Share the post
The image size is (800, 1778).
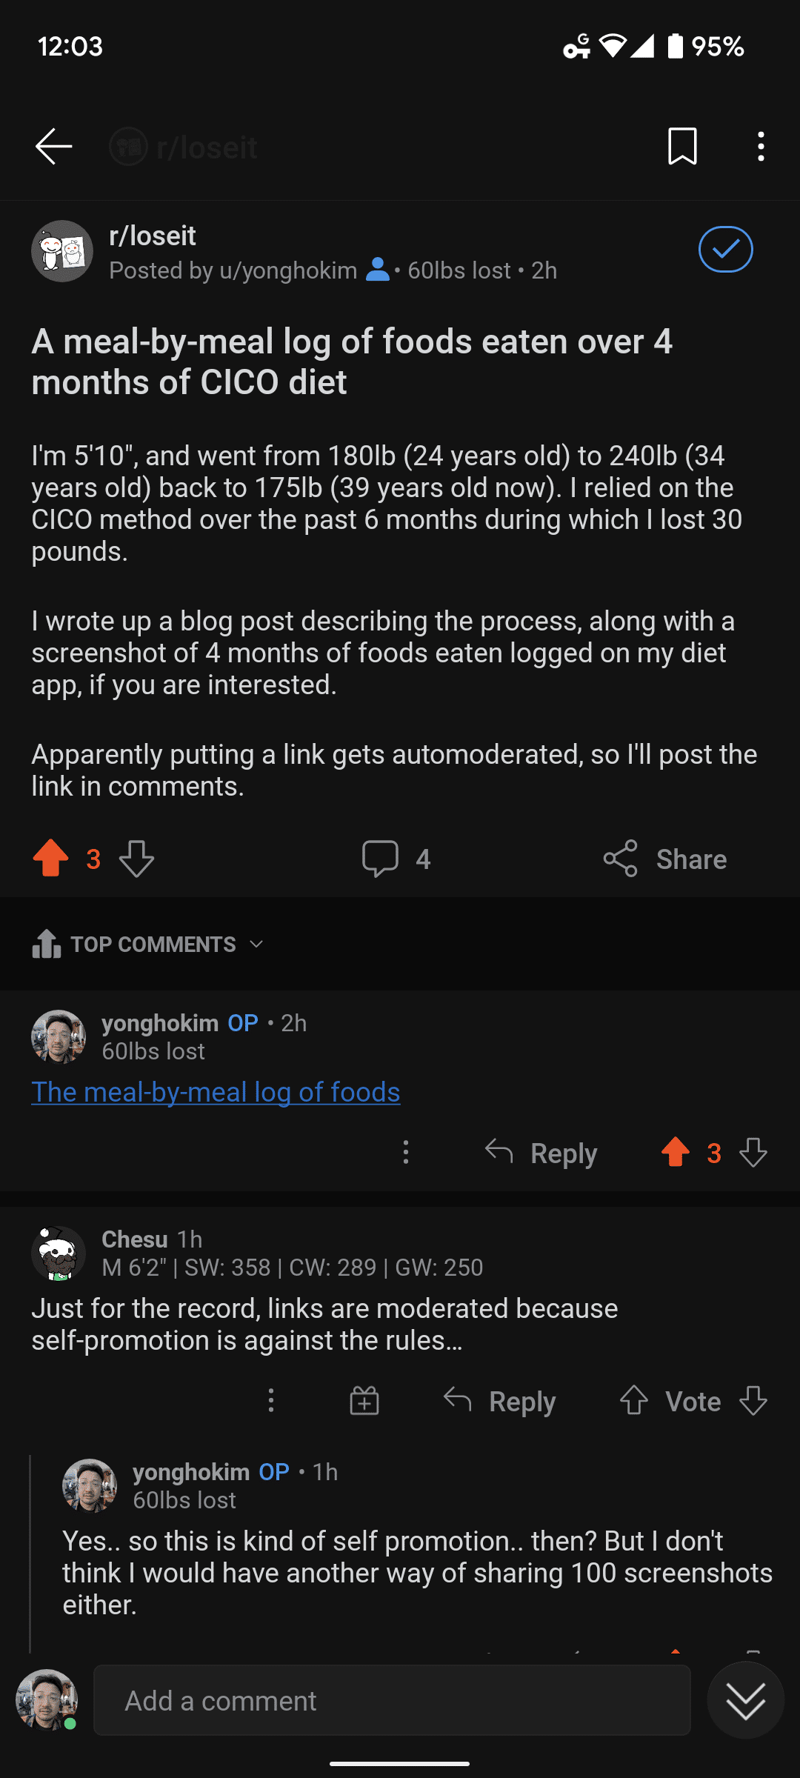click(x=664, y=859)
